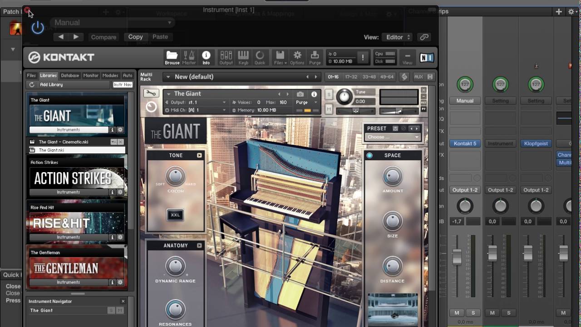Screen dimensions: 581x327
Task: Take a snapshot with the camera icon
Action: click(x=300, y=94)
